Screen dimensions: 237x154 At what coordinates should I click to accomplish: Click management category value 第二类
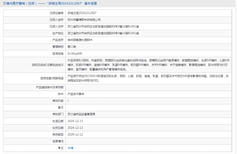pos(72,47)
